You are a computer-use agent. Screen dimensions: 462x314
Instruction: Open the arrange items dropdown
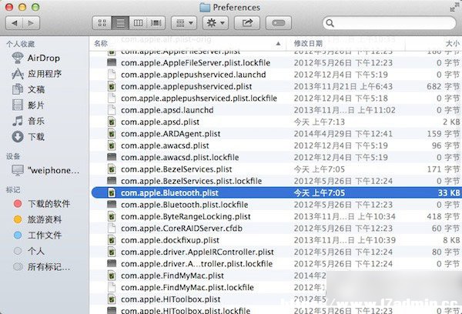point(184,23)
